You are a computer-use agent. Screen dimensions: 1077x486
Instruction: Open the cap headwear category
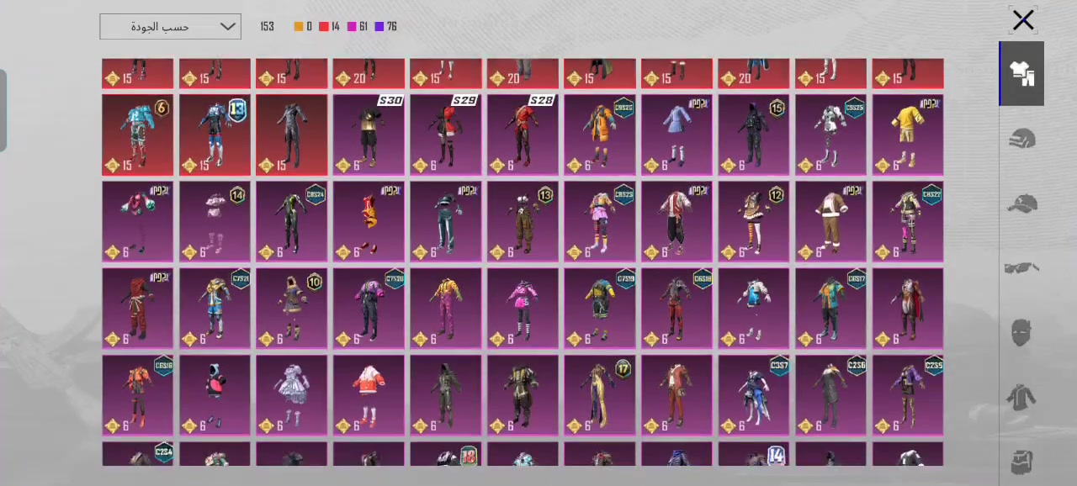pos(1022,203)
